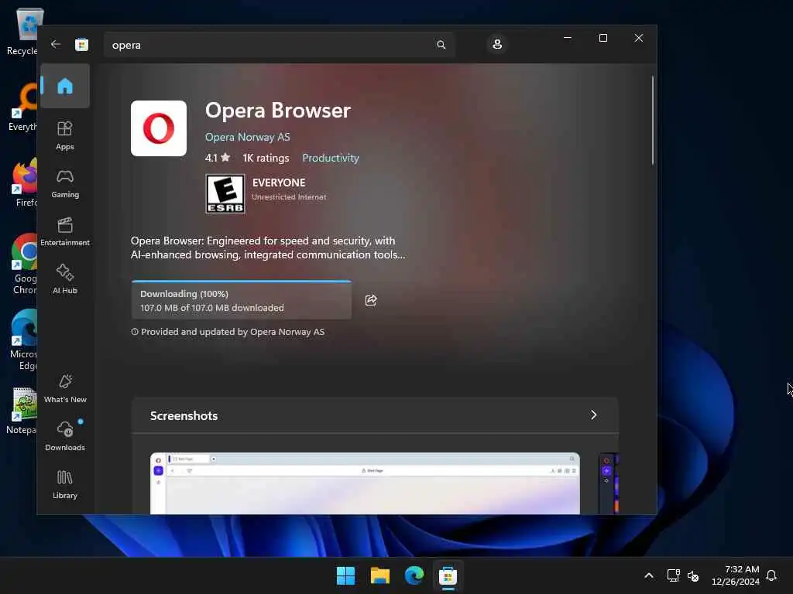
Task: Open the user account profile icon
Action: (x=497, y=44)
